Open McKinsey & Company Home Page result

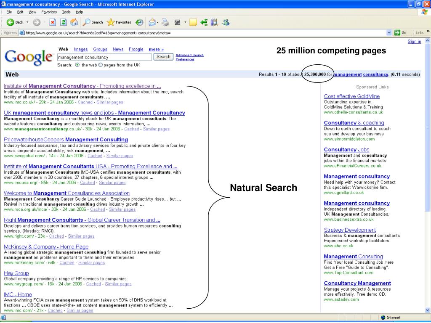[x=46, y=246]
